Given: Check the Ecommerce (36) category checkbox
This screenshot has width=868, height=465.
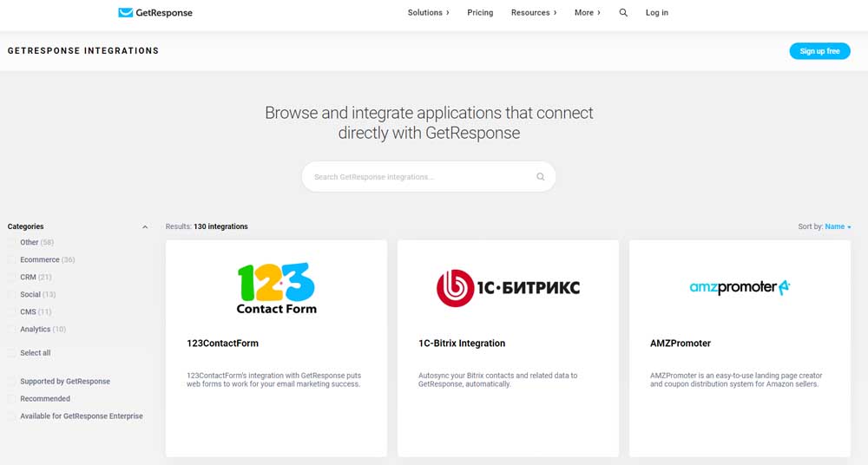Looking at the screenshot, I should point(11,259).
